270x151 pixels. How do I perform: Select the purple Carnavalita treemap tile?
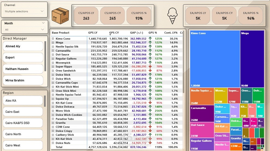click(202, 114)
